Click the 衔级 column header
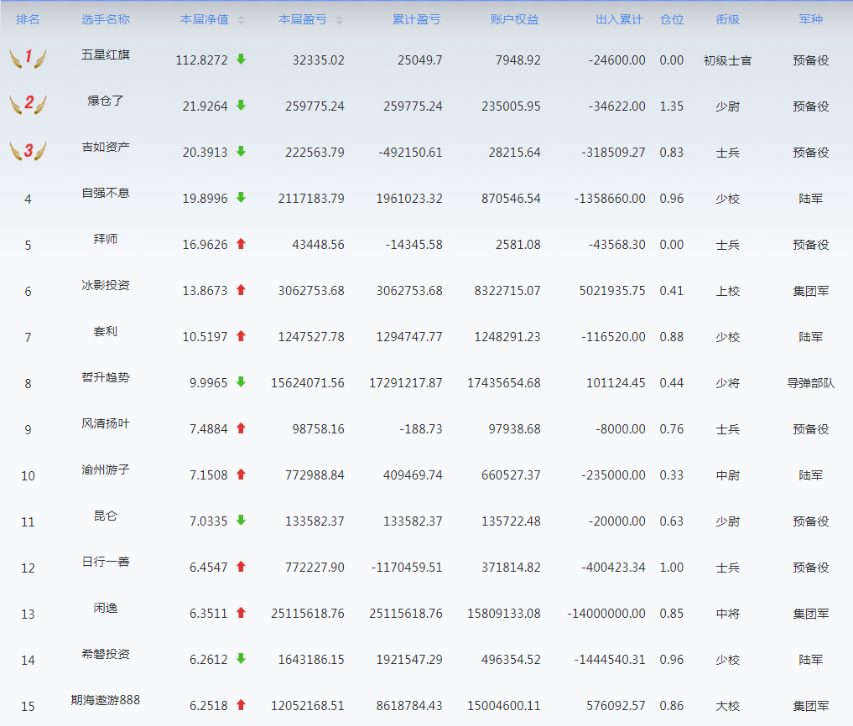The image size is (853, 726). click(727, 19)
